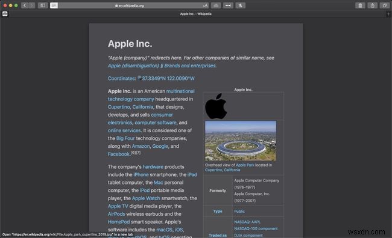The image size is (392, 238).
Task: Click the 37.3349°N 122.0090°W coordinates
Action: [168, 78]
